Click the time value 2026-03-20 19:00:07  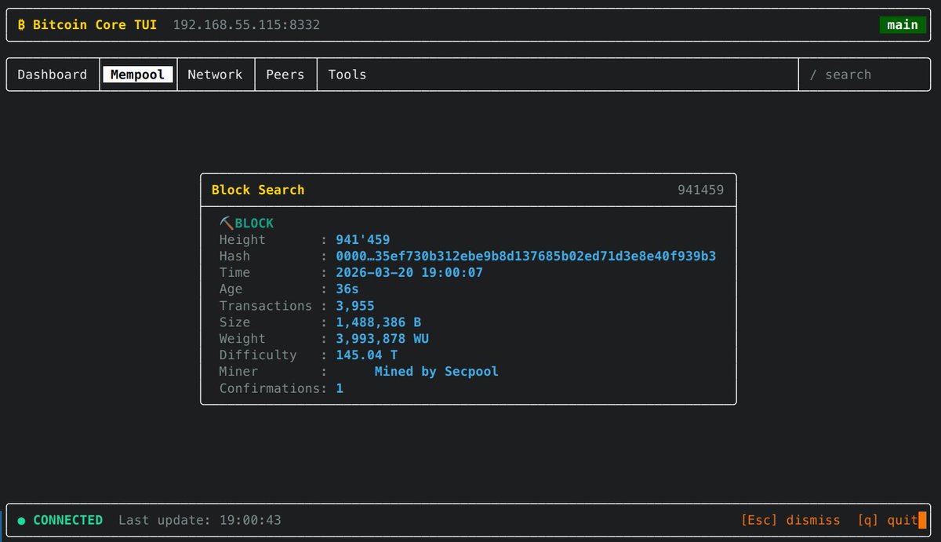click(409, 273)
